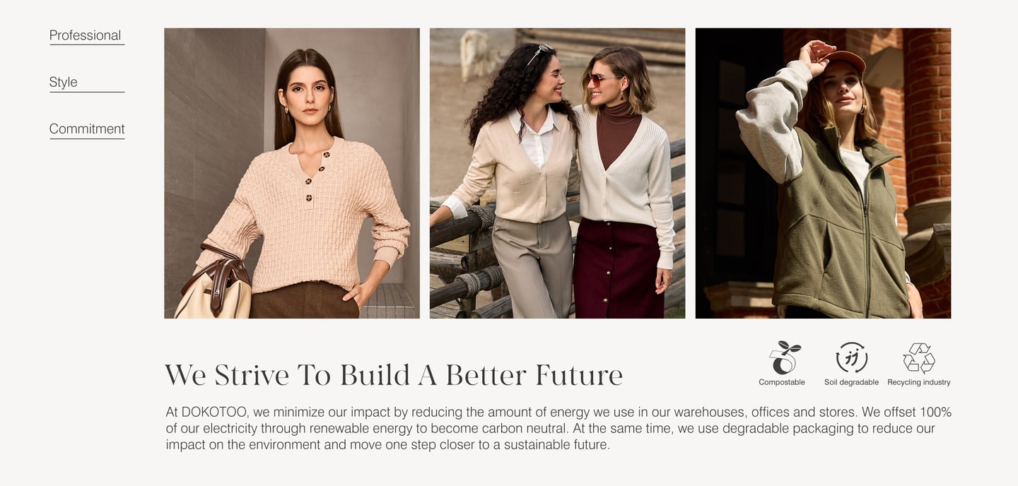Click the Soil degradable circular icon
This screenshot has width=1018, height=486.
pyautogui.click(x=851, y=357)
